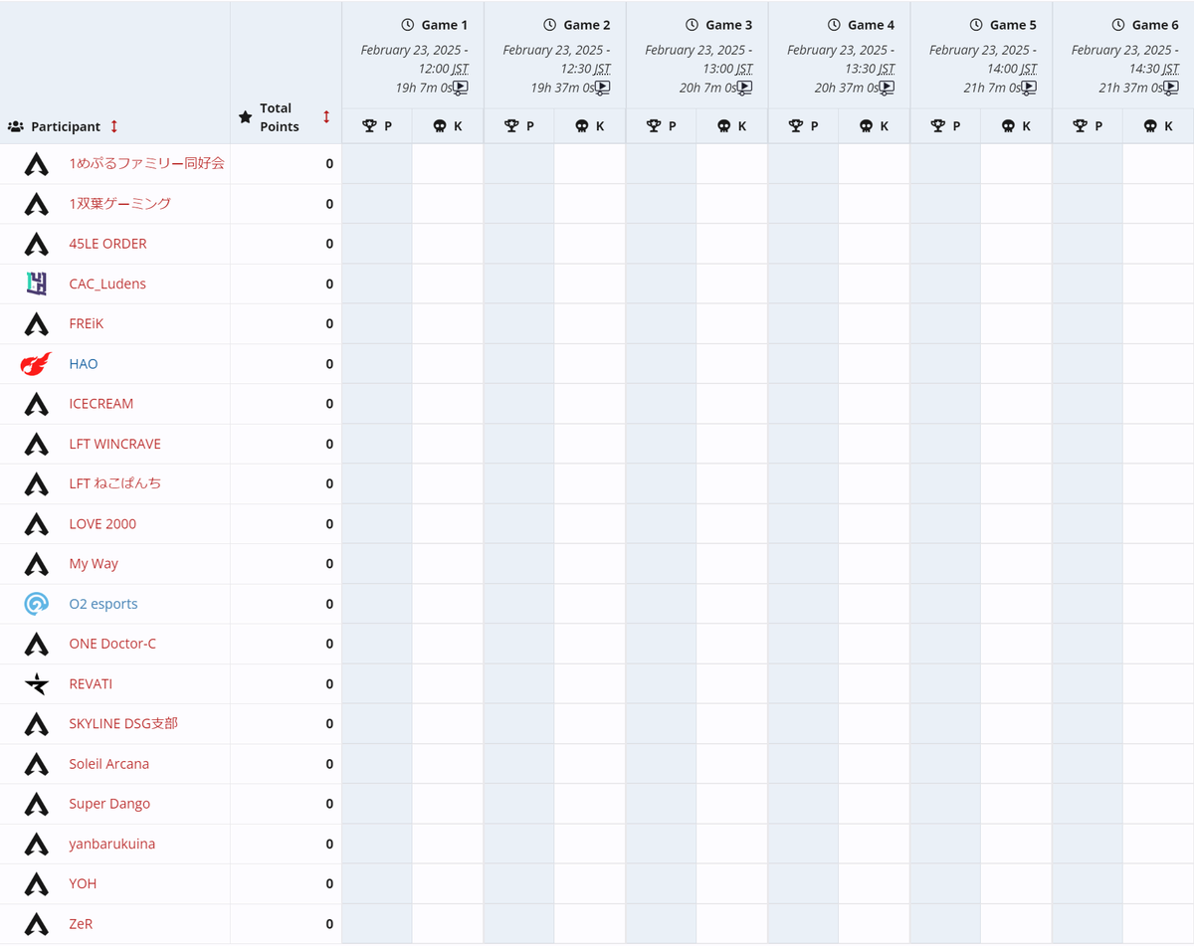Click Game 3 placement trophy column header
Viewport: 1194px width, 946px height.
tap(661, 126)
